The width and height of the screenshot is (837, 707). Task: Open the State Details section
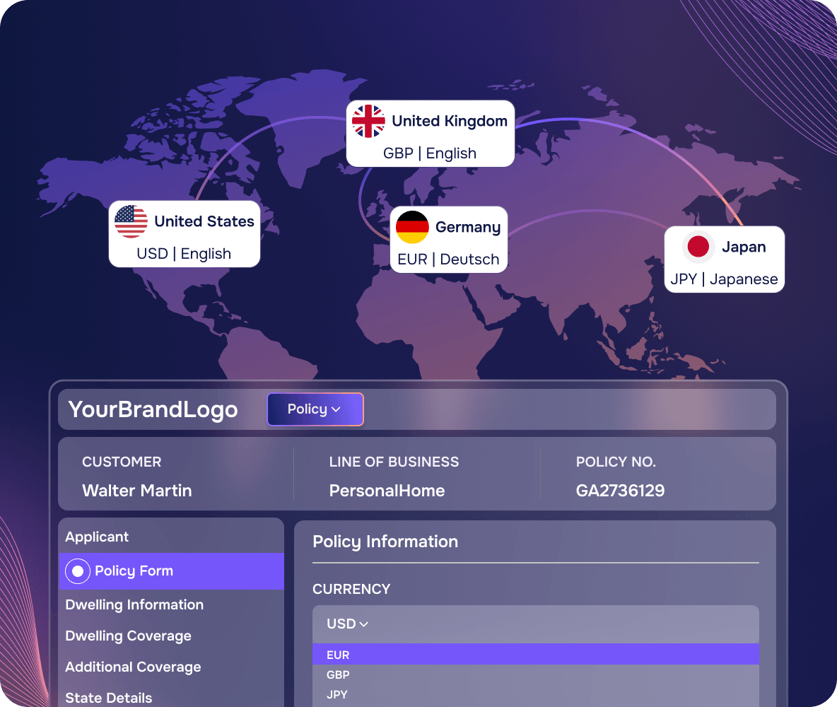coord(108,698)
